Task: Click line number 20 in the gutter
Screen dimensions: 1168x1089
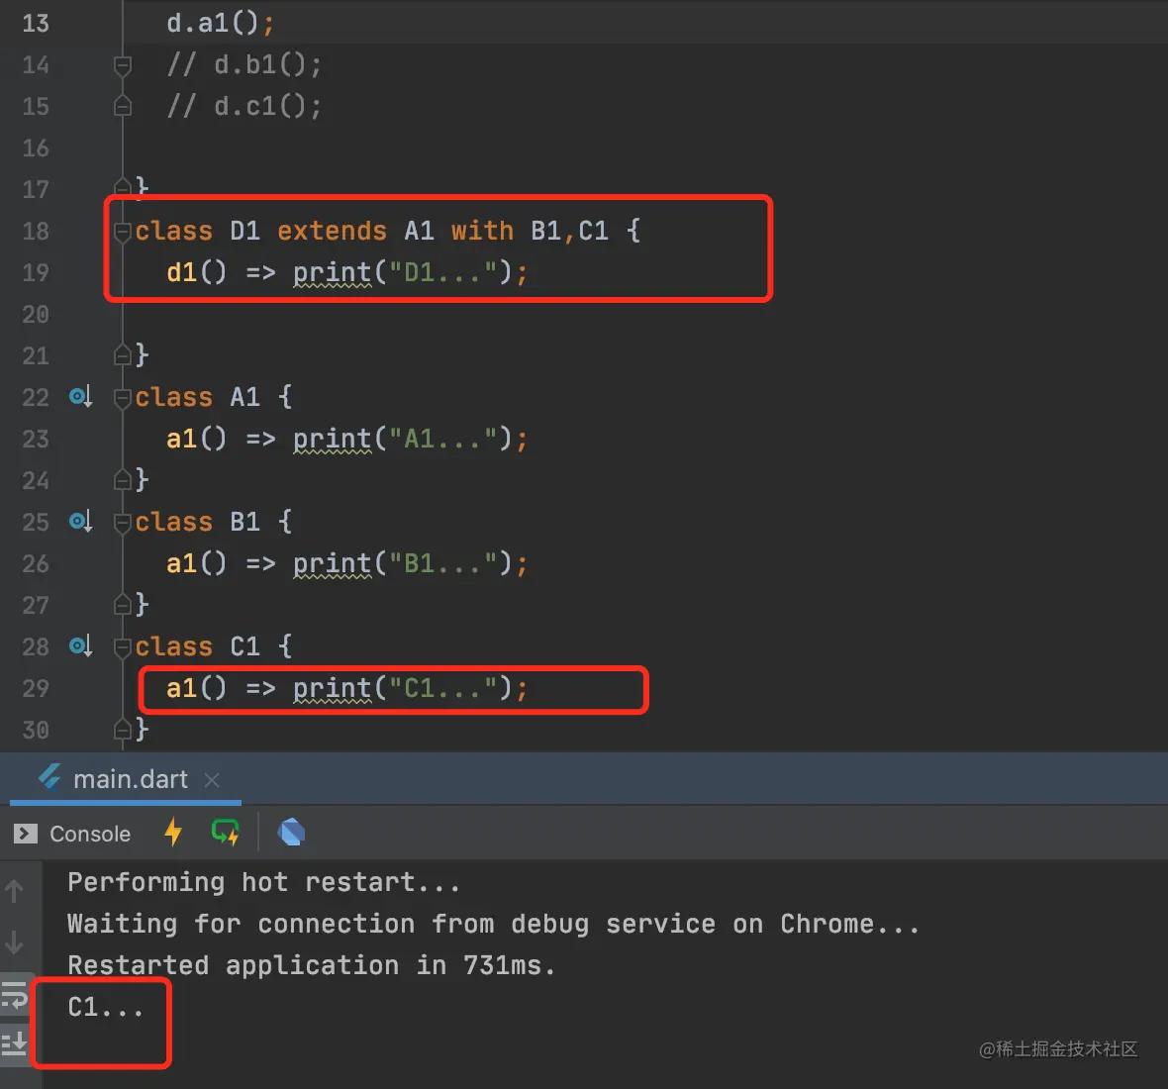Action: (x=36, y=315)
